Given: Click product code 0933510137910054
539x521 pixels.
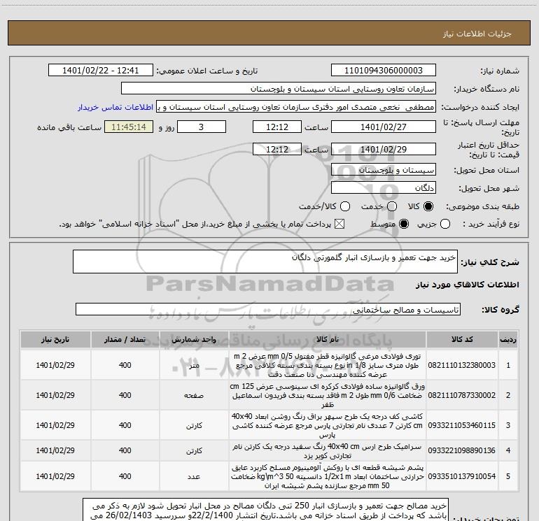Looking at the screenshot, I should 462,476.
